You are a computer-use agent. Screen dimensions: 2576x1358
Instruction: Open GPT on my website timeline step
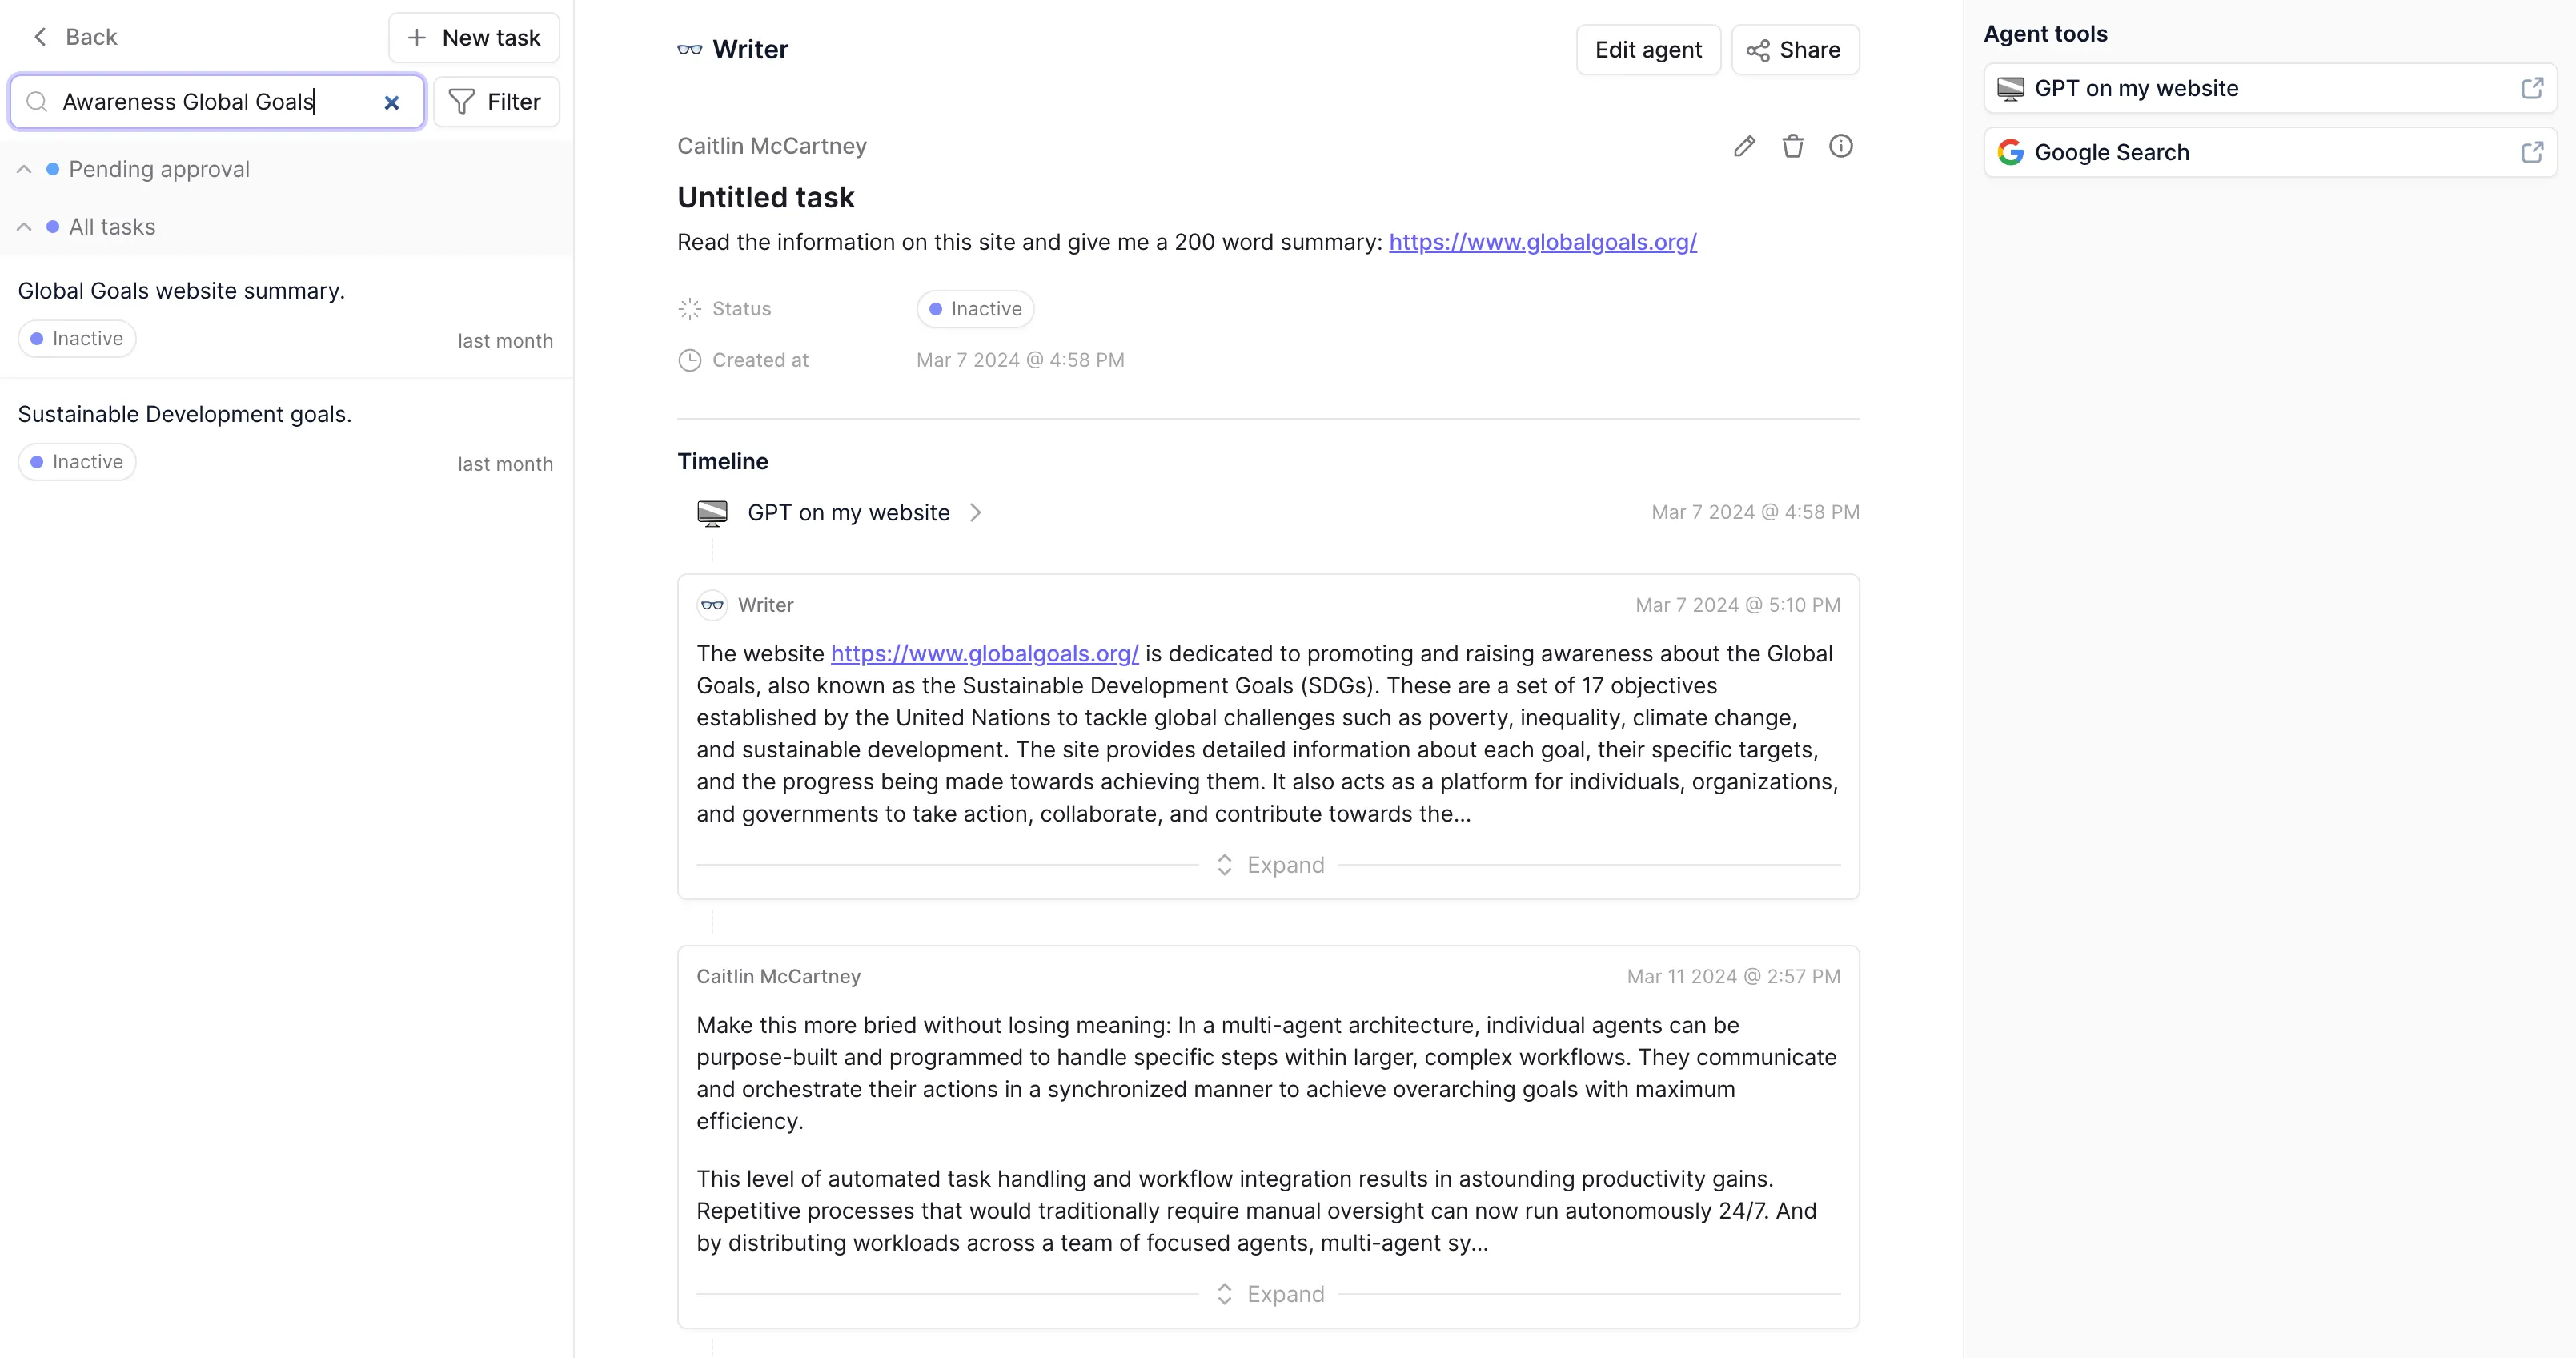(x=849, y=513)
